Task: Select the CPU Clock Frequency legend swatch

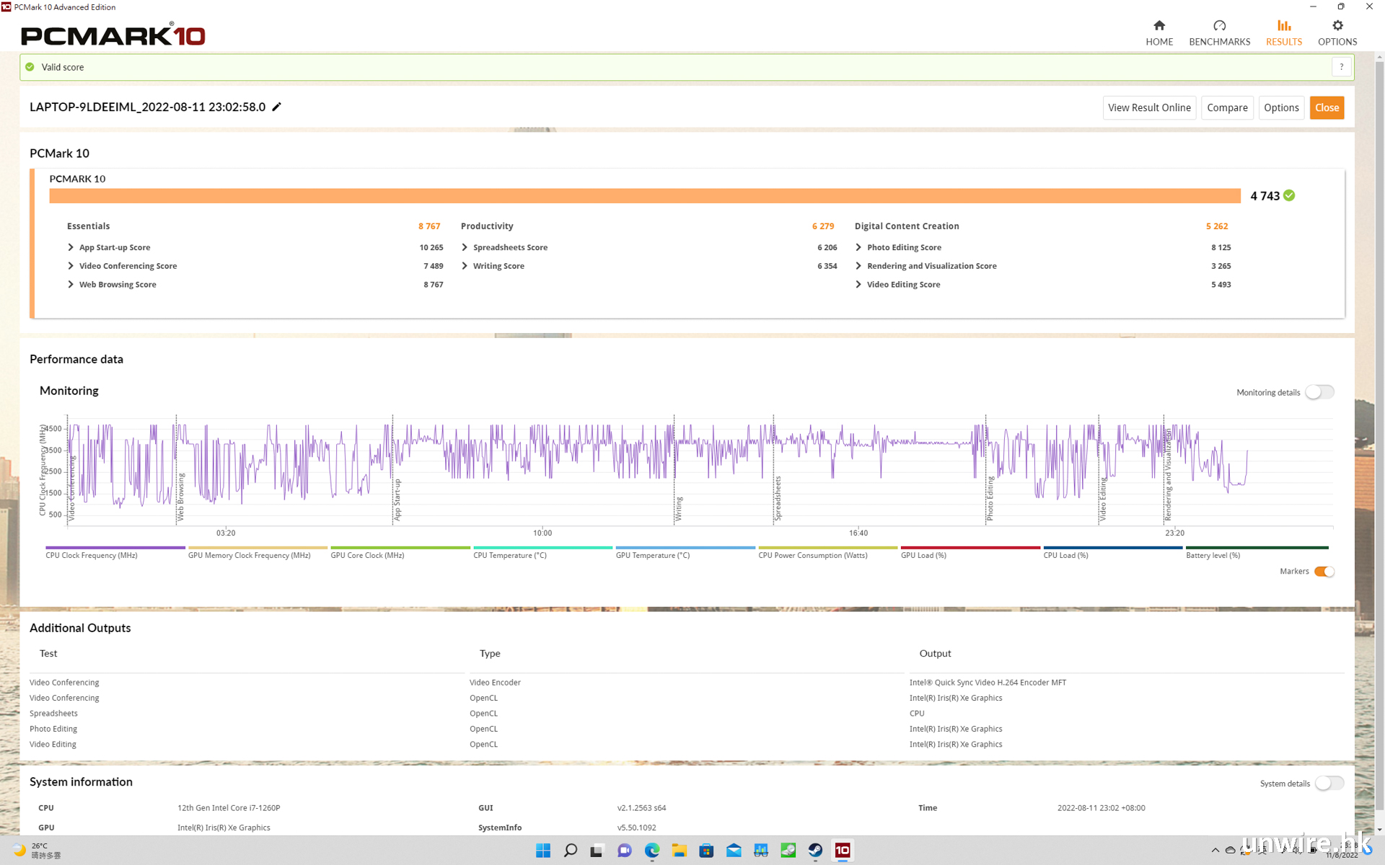Action: pyautogui.click(x=115, y=548)
